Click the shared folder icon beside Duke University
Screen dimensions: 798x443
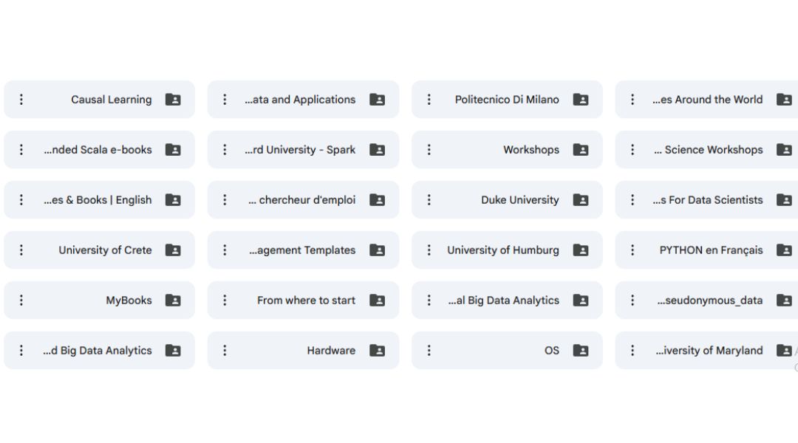pos(581,200)
